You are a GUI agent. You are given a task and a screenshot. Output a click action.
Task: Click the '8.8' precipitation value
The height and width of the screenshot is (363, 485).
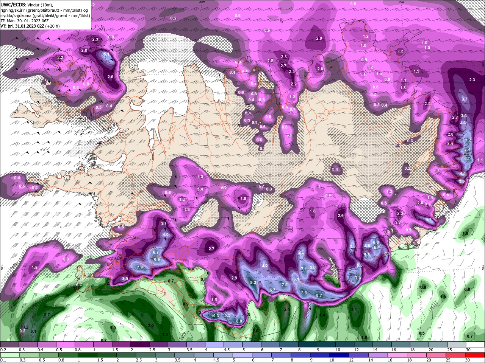tap(239, 321)
